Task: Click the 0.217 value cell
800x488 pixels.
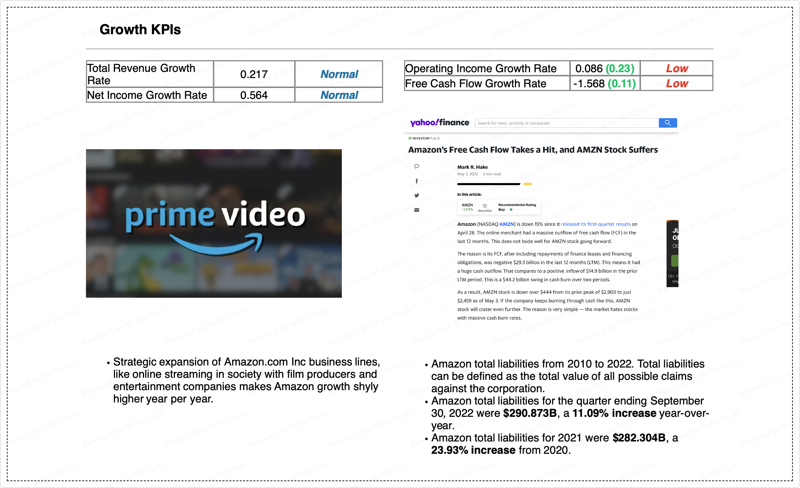Action: [x=254, y=74]
